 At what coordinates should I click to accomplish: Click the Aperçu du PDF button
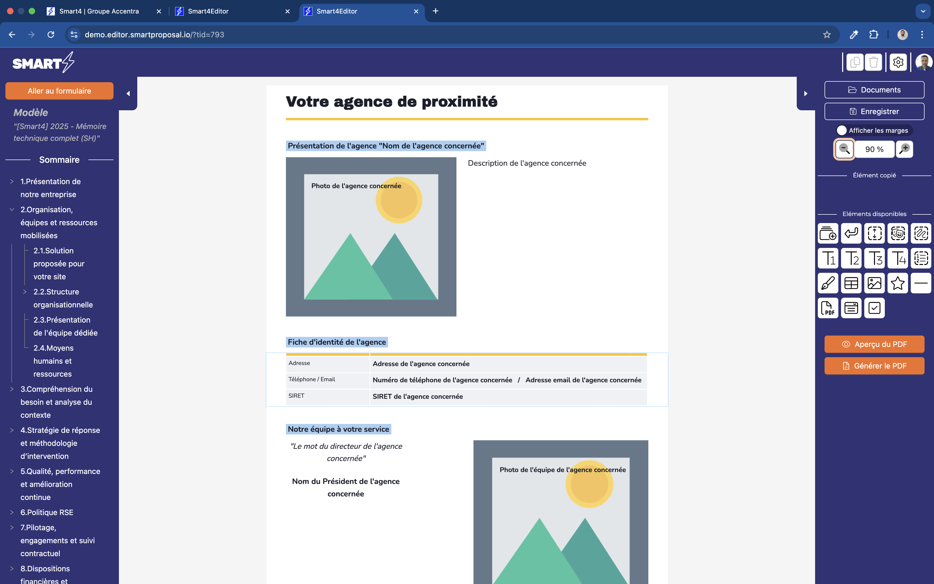tap(874, 344)
